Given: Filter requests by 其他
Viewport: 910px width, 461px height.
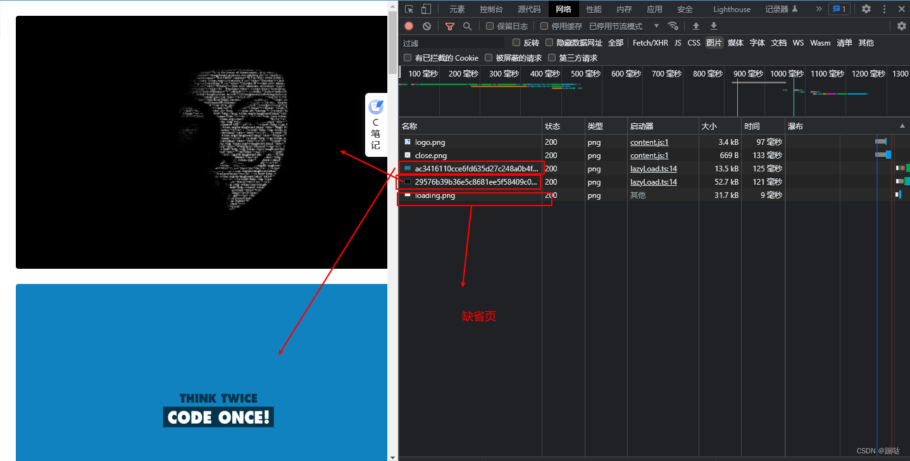Looking at the screenshot, I should tap(866, 42).
